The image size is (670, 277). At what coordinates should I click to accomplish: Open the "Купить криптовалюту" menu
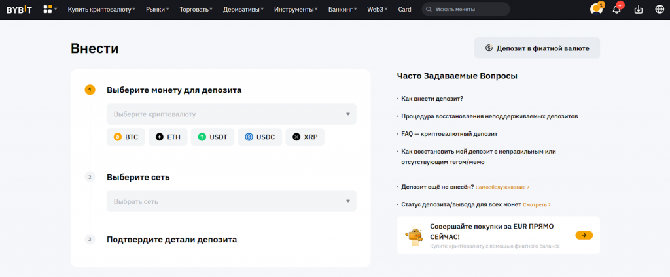pos(101,10)
